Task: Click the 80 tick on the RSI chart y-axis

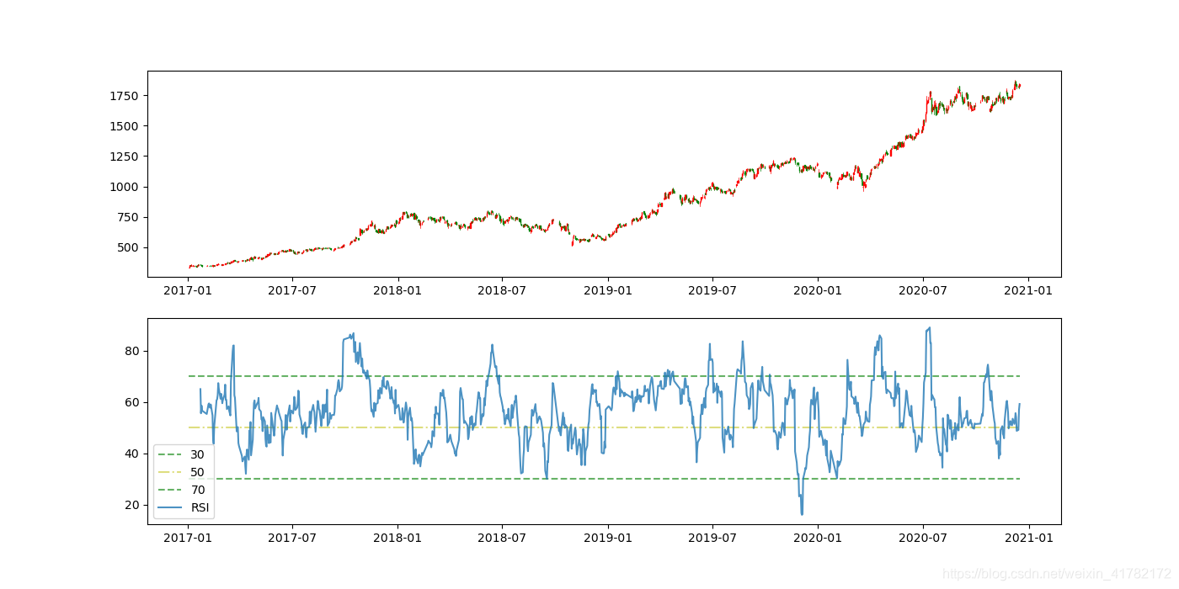Action: click(x=132, y=351)
